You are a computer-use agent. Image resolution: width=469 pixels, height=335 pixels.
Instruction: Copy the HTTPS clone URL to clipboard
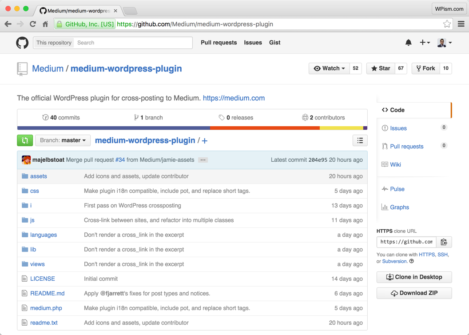coord(444,242)
